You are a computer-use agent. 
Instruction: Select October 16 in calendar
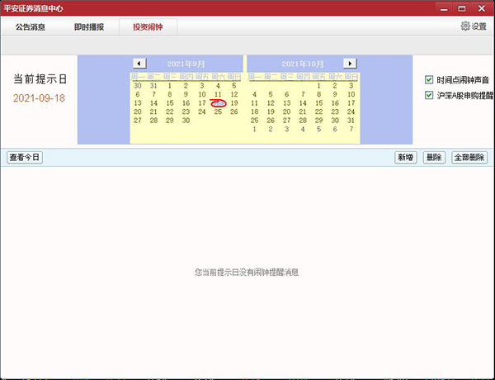pyautogui.click(x=335, y=103)
